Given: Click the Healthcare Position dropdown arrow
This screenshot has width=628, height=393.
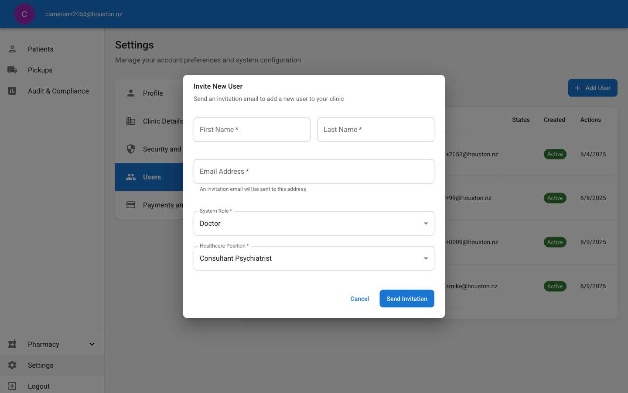Looking at the screenshot, I should point(426,258).
